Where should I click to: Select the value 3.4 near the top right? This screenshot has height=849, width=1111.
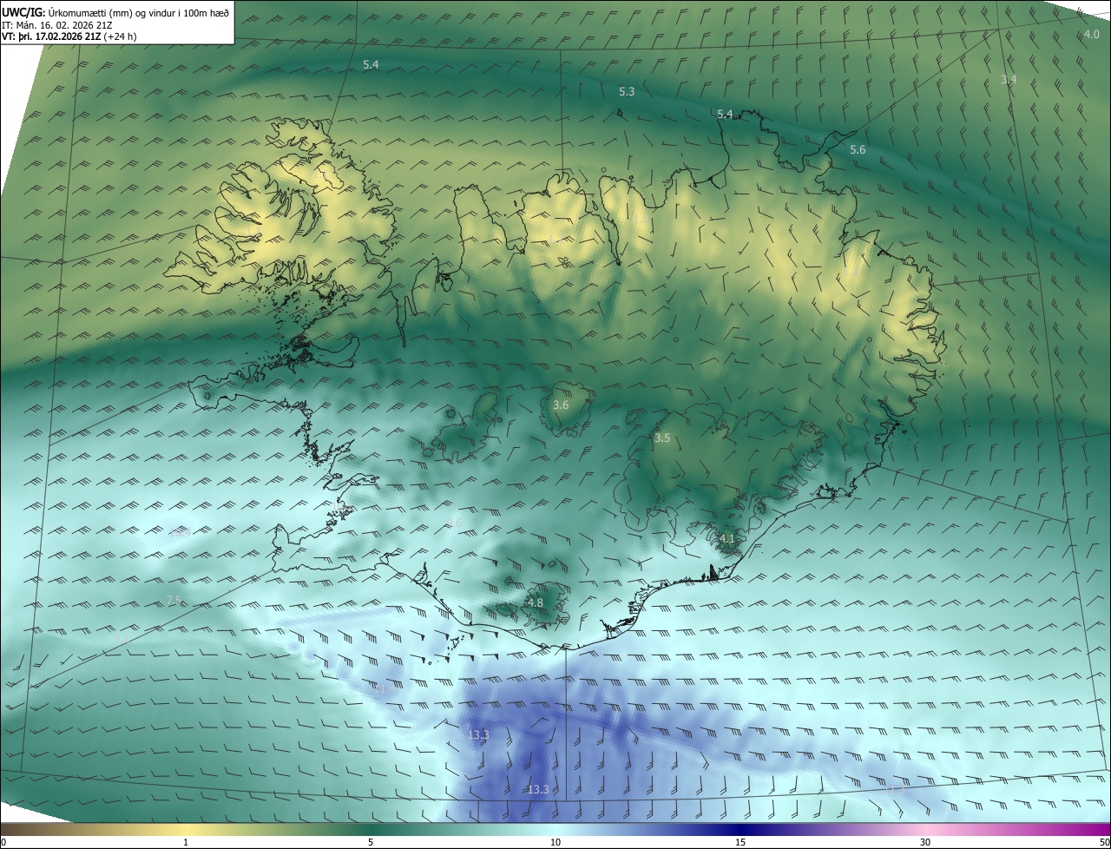(x=1009, y=79)
